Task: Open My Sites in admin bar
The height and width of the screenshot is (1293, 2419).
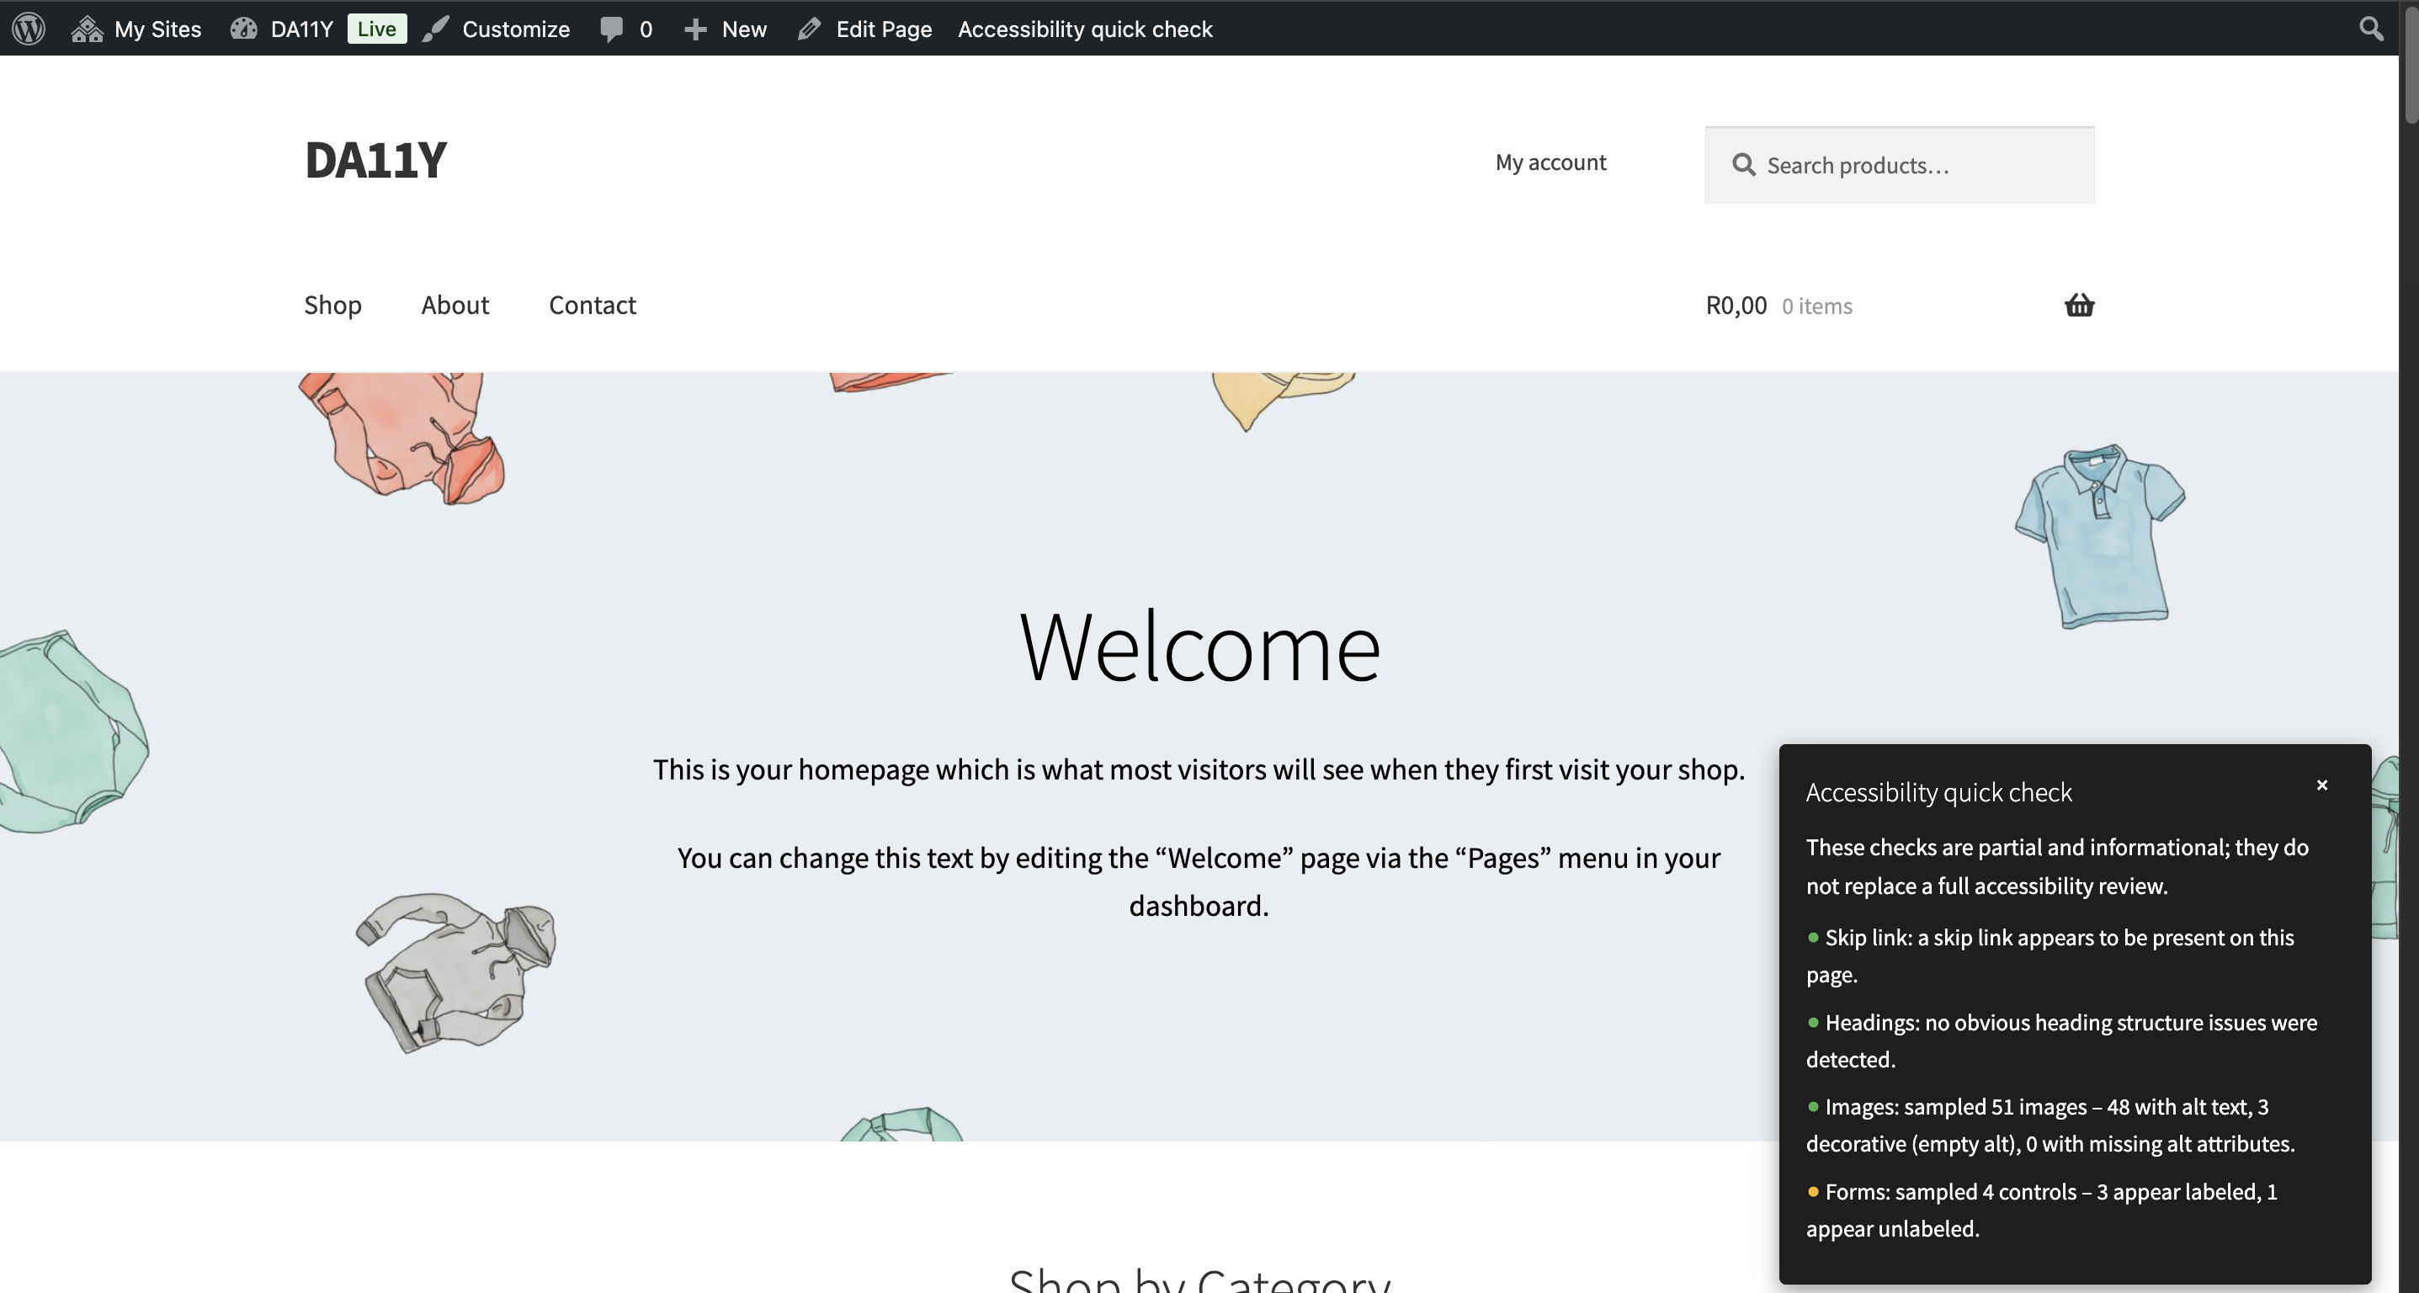Action: [x=136, y=28]
